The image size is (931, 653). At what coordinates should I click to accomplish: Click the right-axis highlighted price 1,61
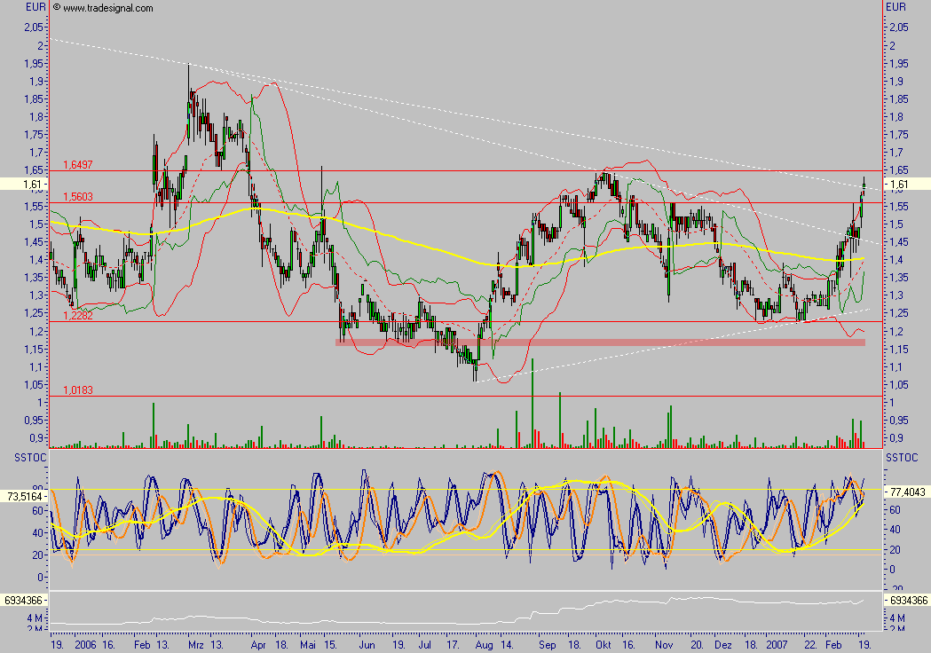(903, 185)
